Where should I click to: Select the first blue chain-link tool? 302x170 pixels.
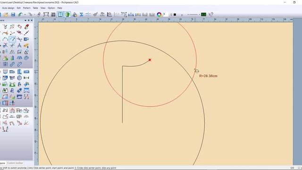(12, 64)
